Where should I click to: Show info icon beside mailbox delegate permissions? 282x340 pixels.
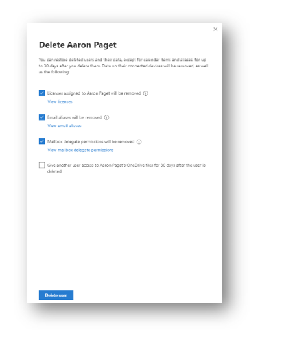coord(139,142)
